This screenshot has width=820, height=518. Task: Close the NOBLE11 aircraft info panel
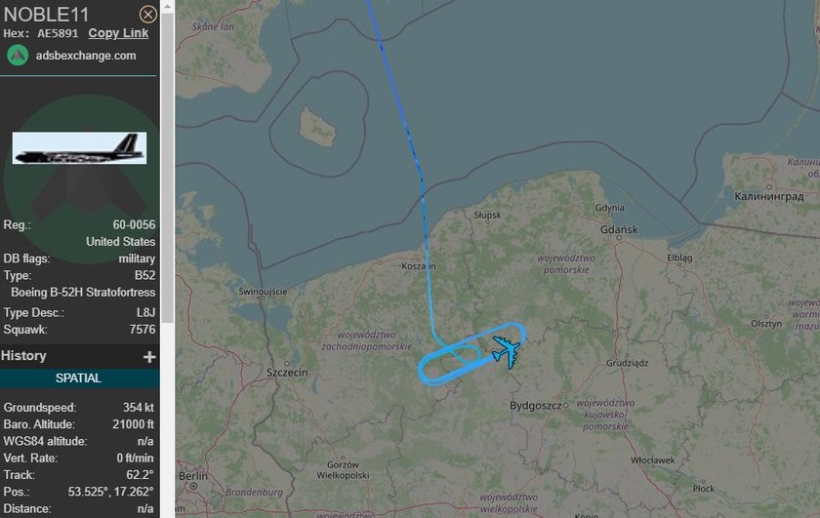(148, 14)
